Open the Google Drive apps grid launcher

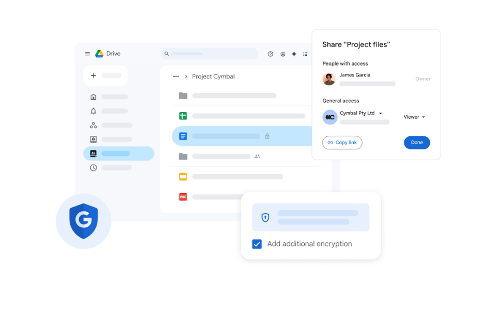[305, 54]
